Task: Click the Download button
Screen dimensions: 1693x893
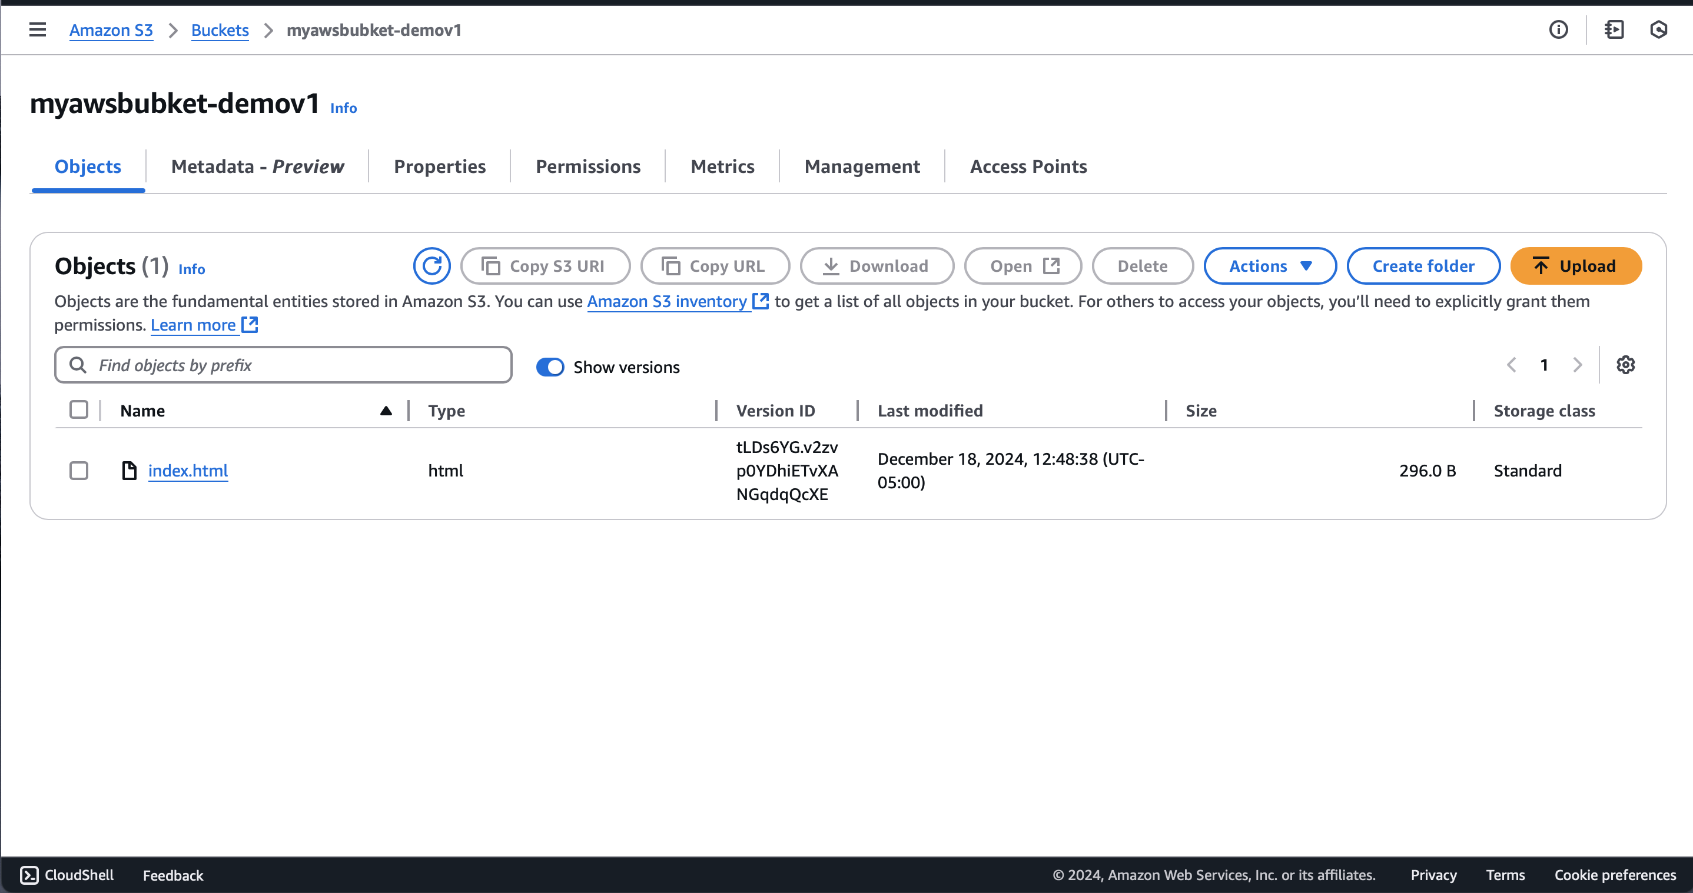Action: pyautogui.click(x=877, y=266)
